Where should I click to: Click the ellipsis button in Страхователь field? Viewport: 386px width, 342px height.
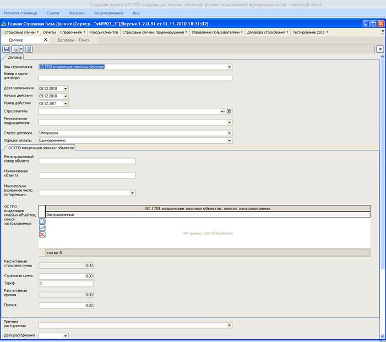coord(223,111)
